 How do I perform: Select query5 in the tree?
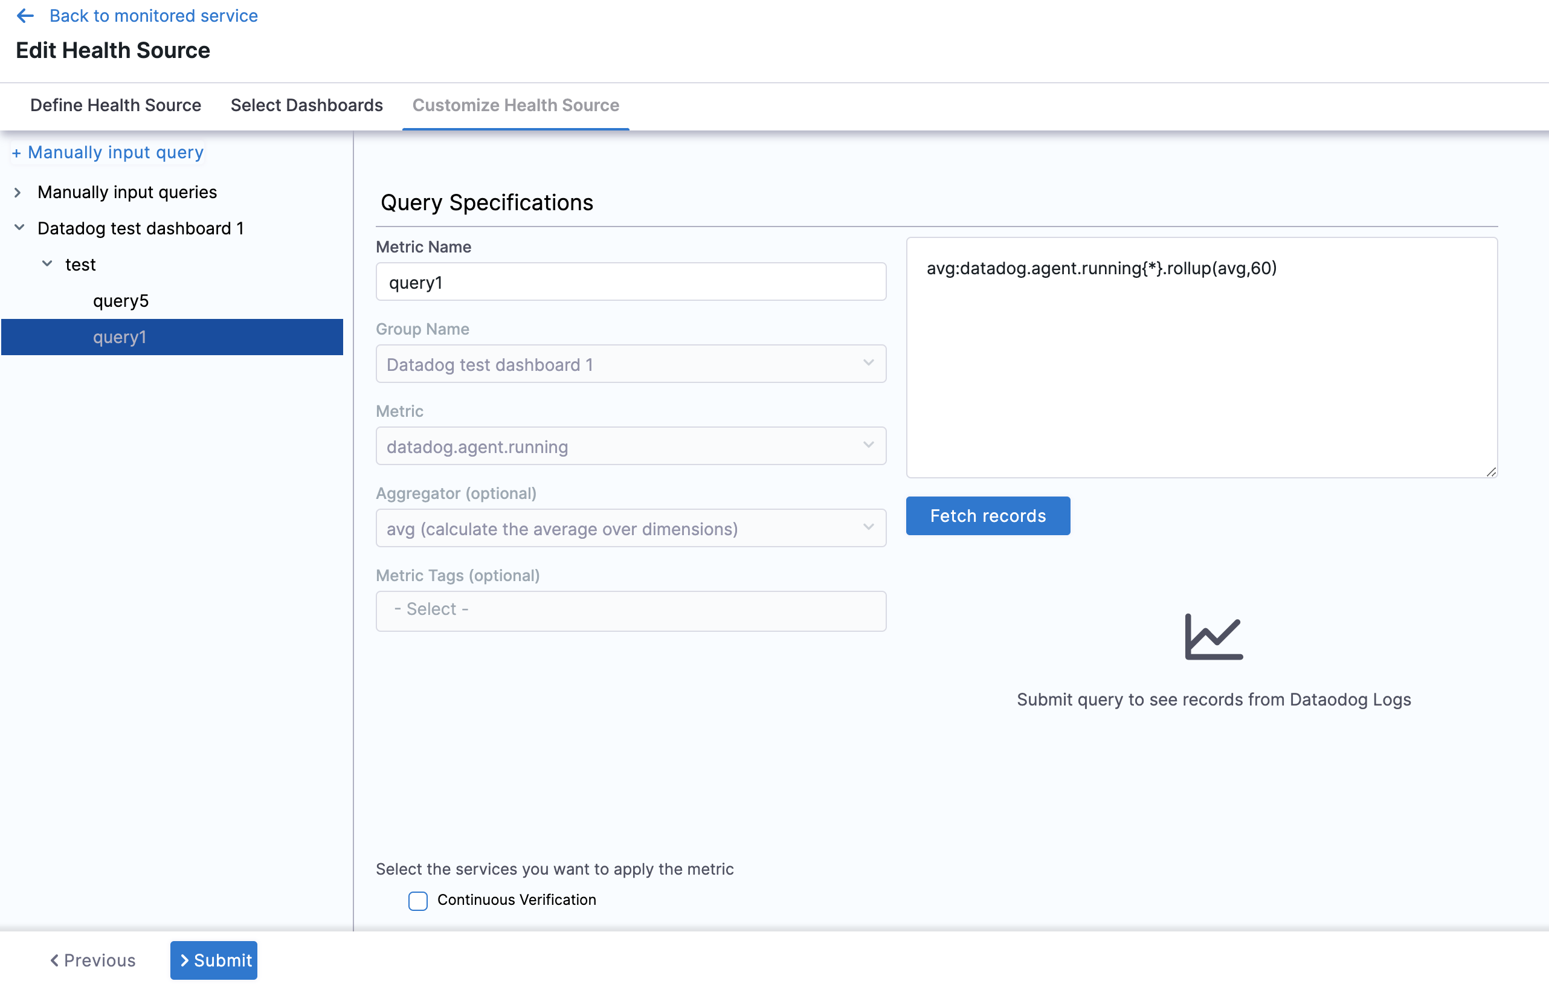121,301
